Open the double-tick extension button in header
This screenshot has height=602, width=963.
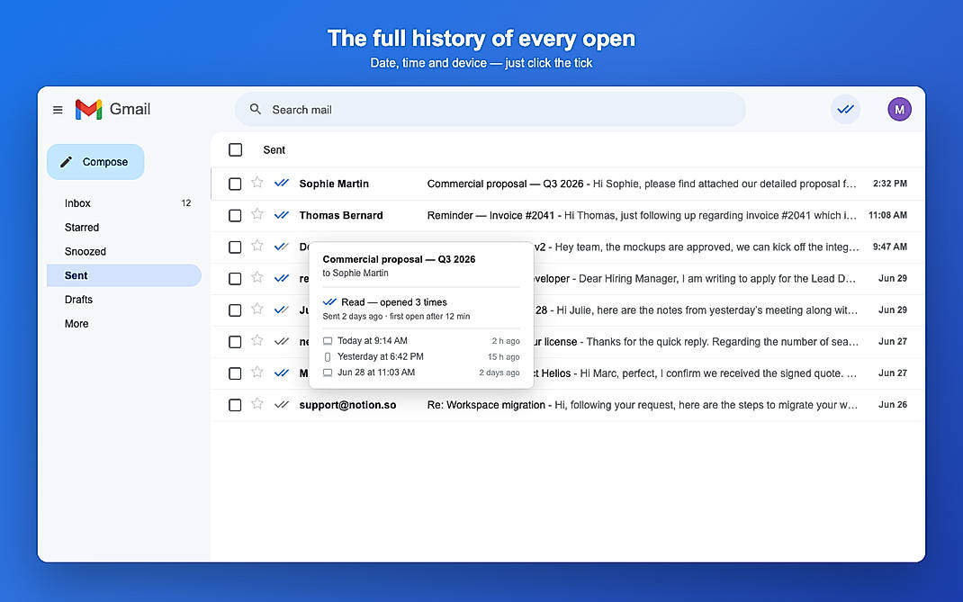846,110
